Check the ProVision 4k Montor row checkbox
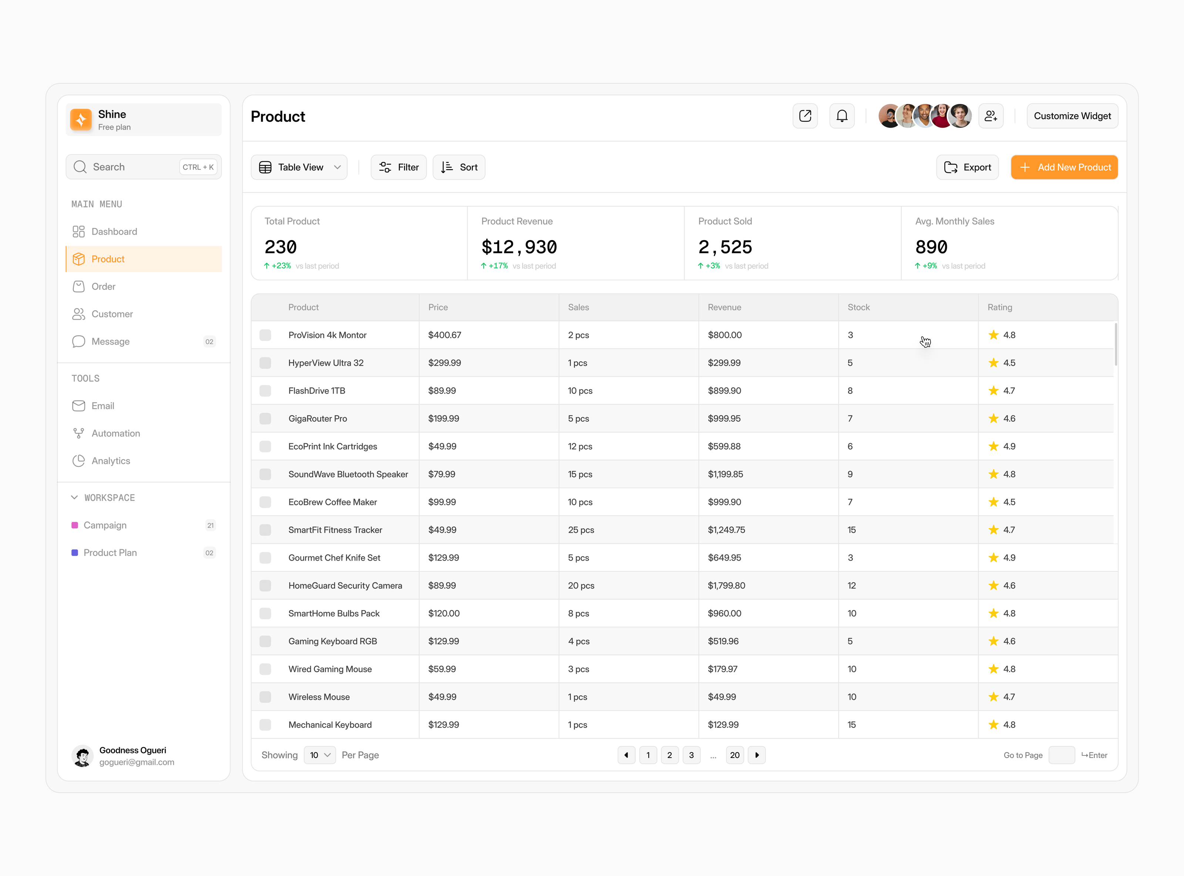Image resolution: width=1184 pixels, height=876 pixels. [x=265, y=335]
